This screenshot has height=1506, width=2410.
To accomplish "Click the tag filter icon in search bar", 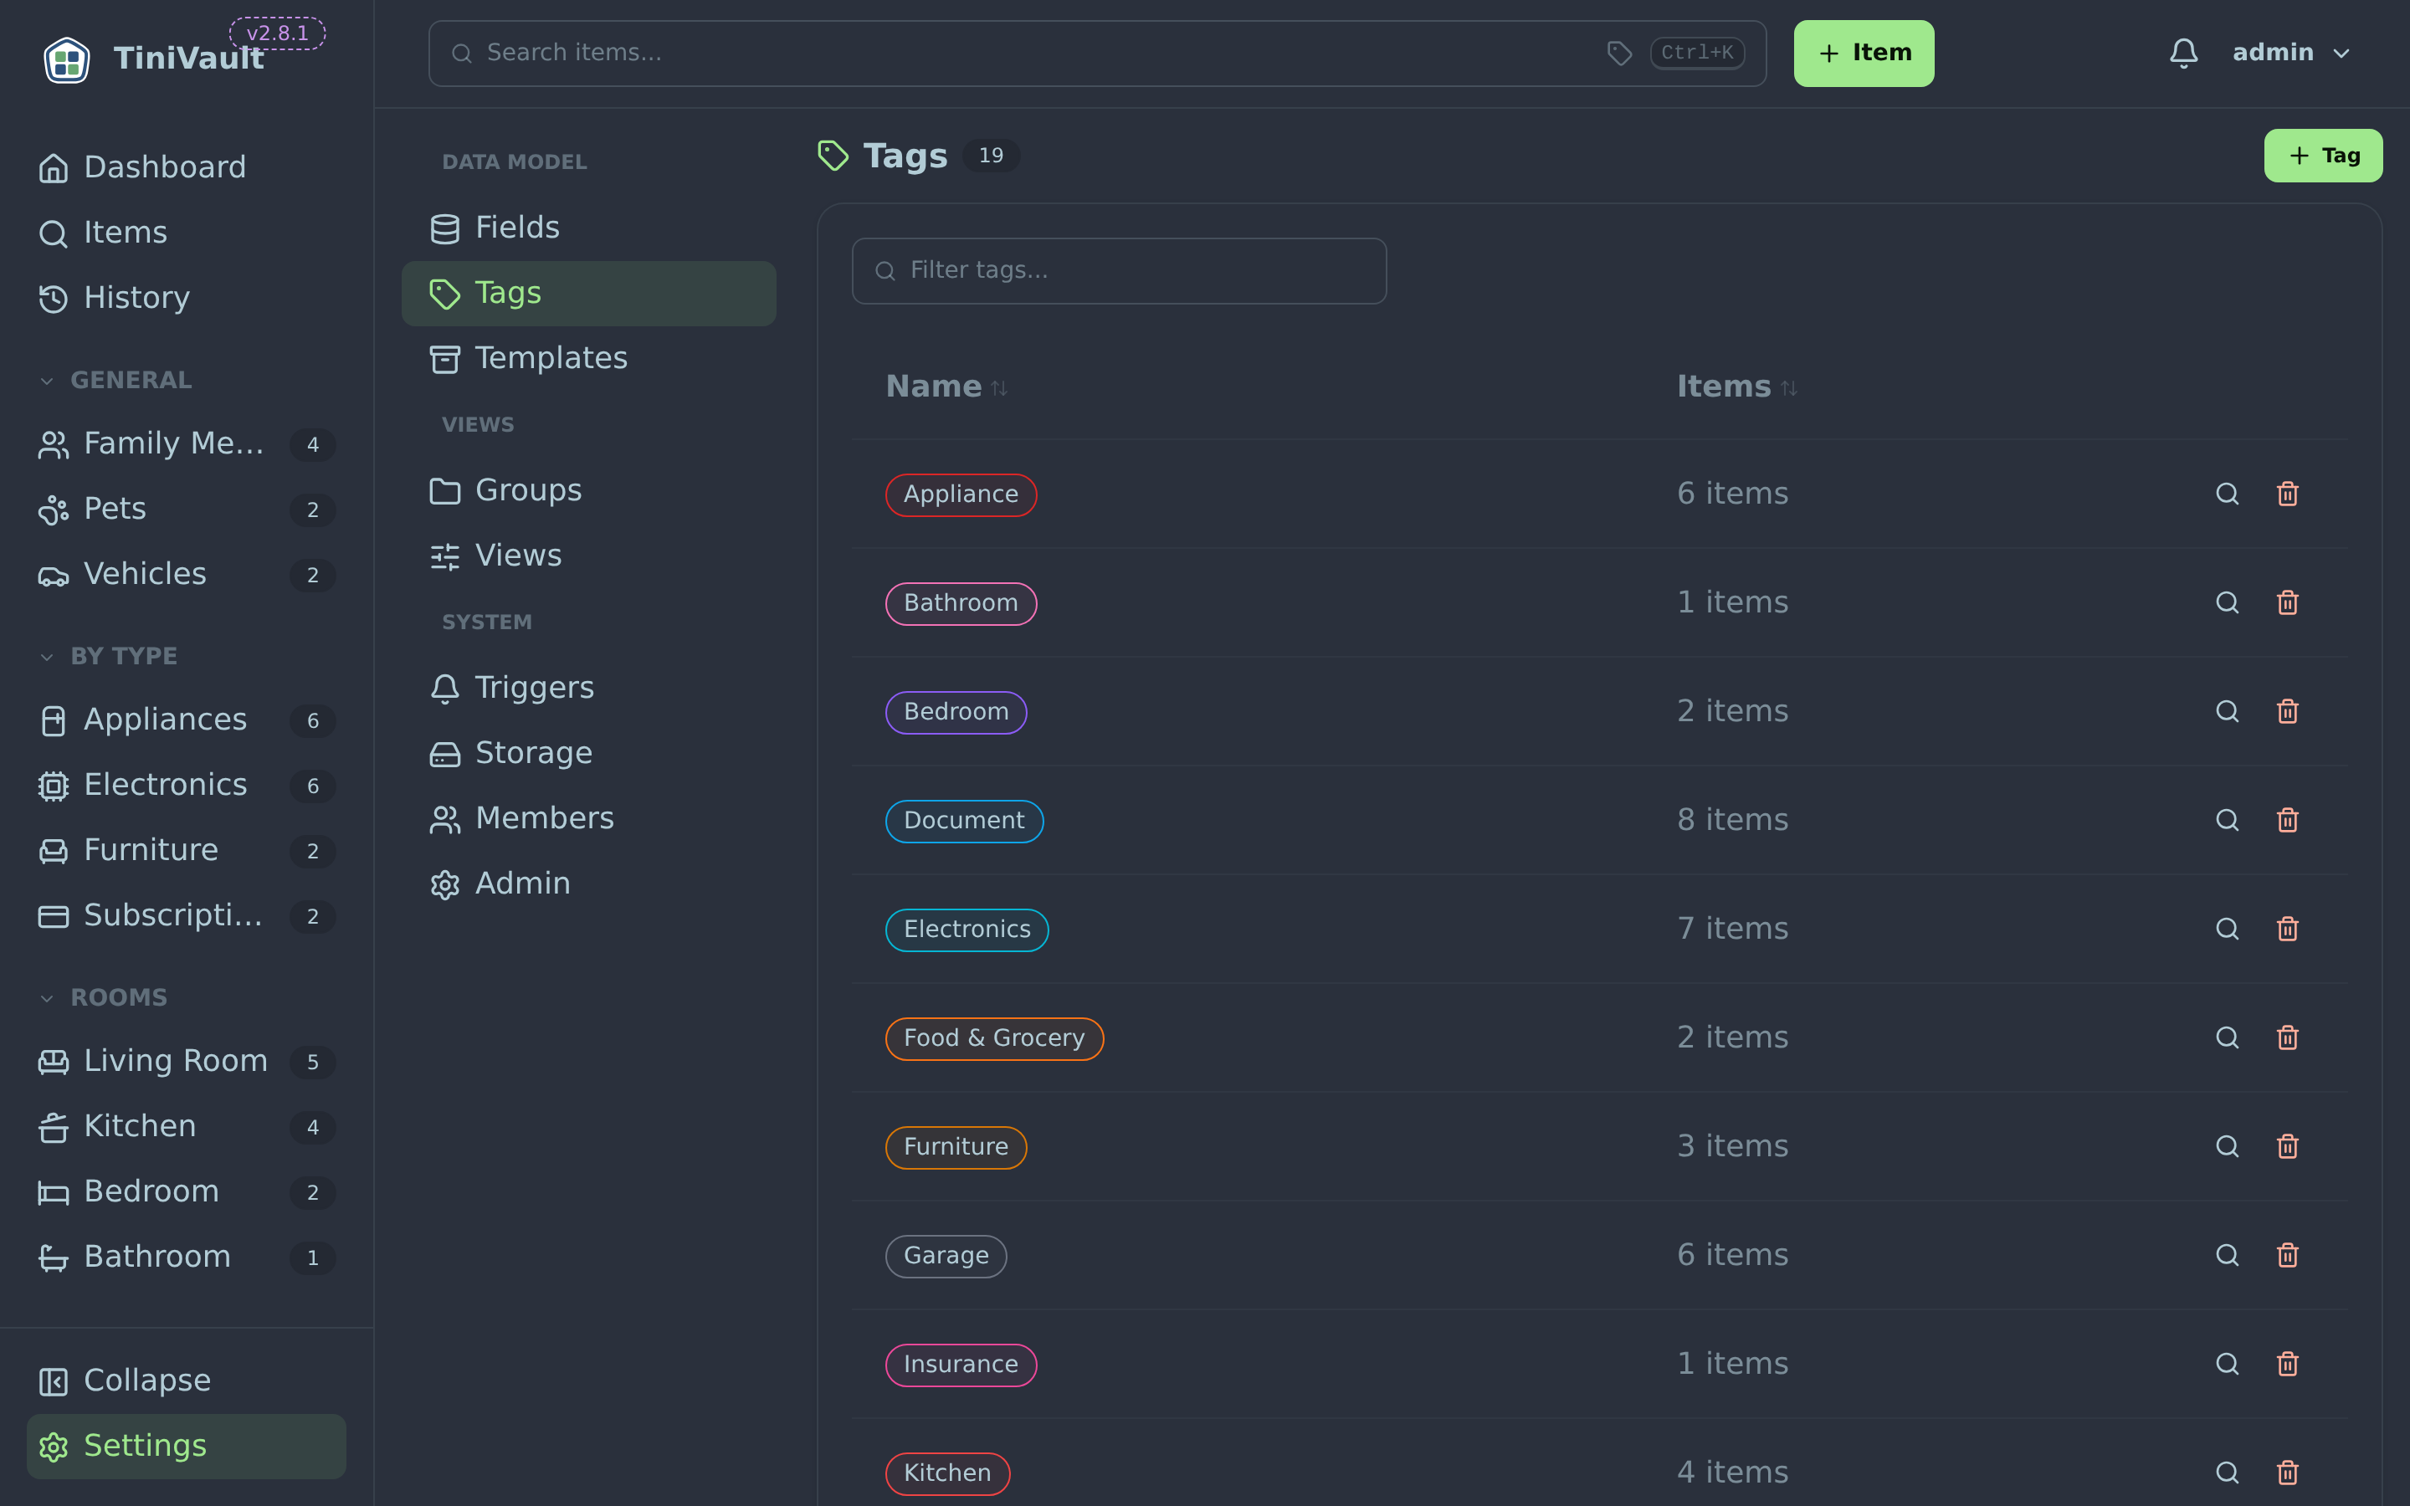I will click(1619, 53).
